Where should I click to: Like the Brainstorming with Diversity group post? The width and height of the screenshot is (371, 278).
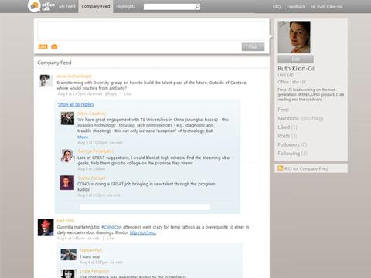pos(128,94)
